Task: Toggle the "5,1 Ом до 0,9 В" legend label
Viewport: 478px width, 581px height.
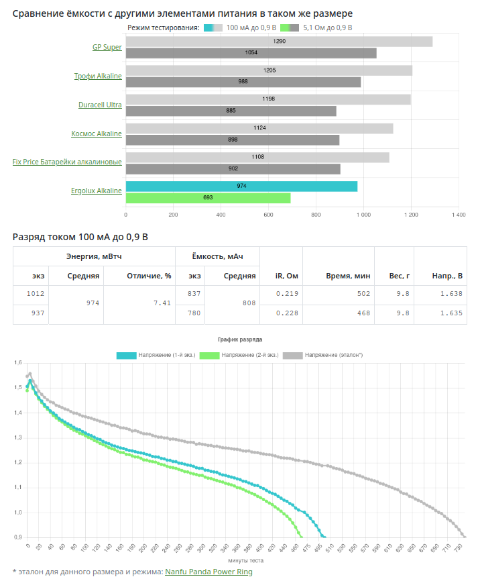Action: (x=328, y=28)
